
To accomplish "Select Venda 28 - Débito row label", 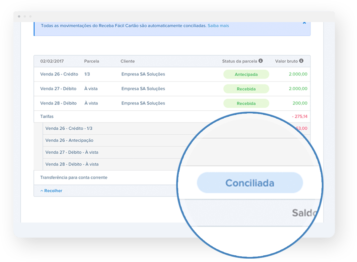I will click(58, 103).
